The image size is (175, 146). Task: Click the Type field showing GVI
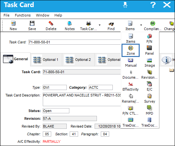pos(55,87)
